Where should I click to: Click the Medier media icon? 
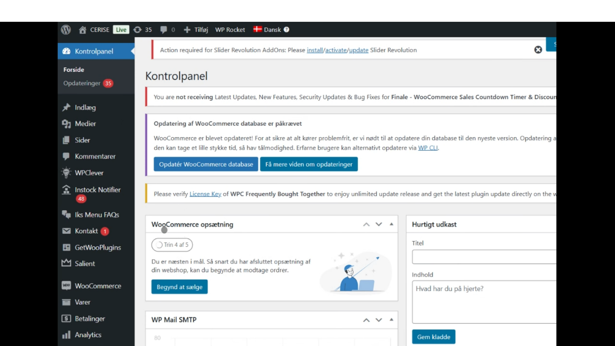(66, 124)
